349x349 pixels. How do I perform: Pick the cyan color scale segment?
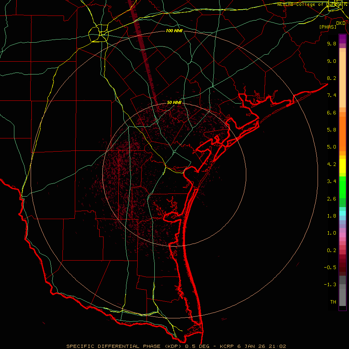point(342,213)
